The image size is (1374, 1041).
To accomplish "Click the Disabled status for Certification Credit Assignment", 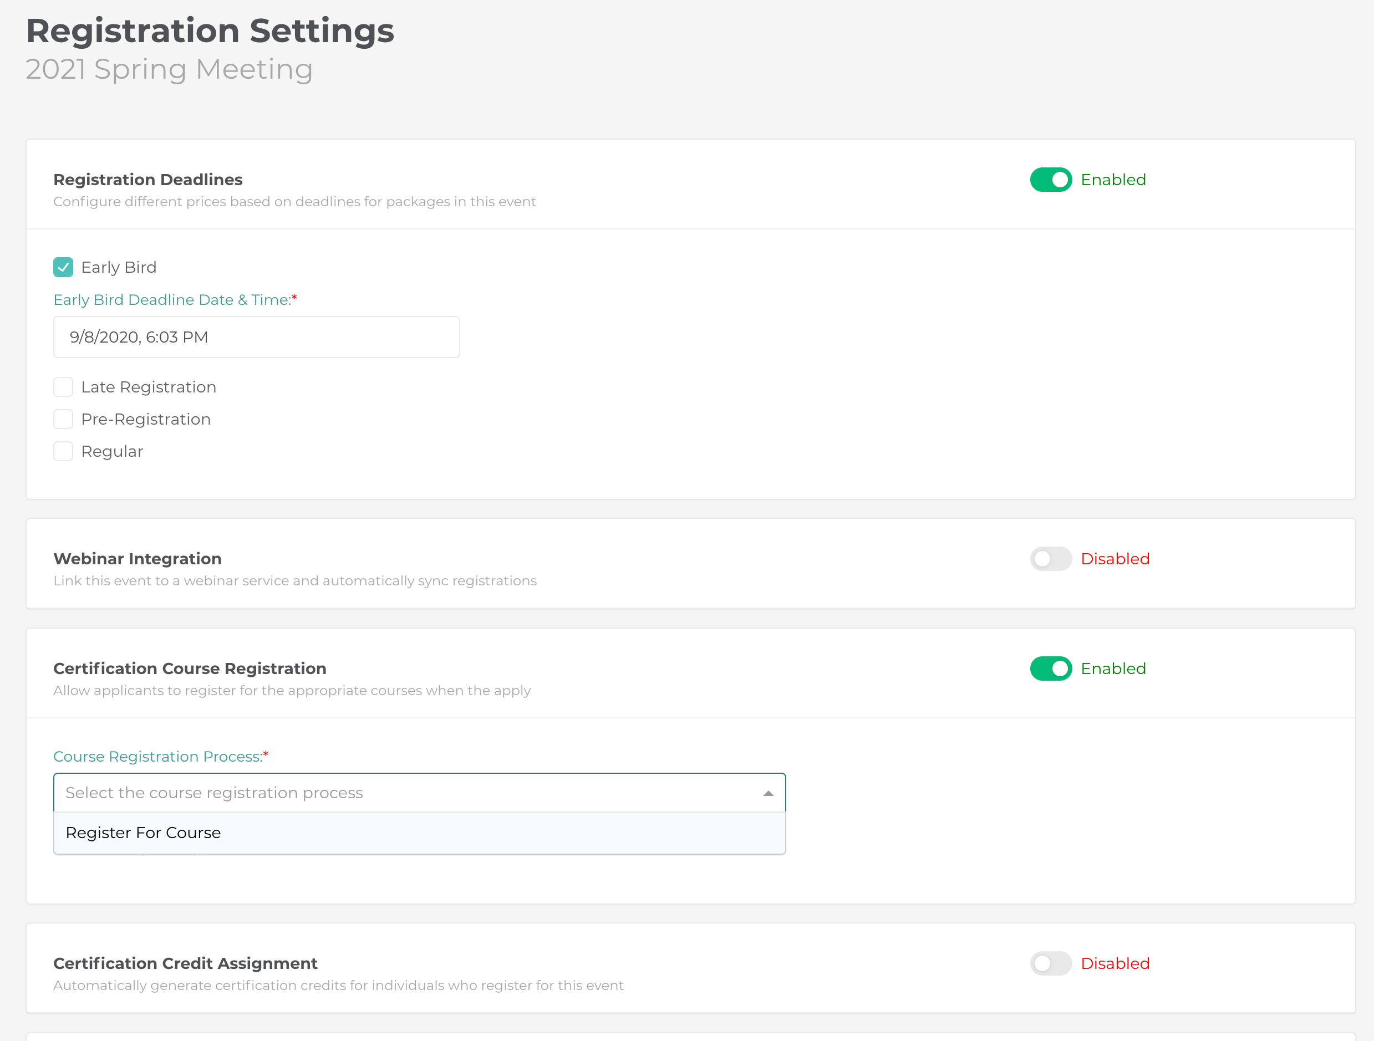I will (1115, 963).
